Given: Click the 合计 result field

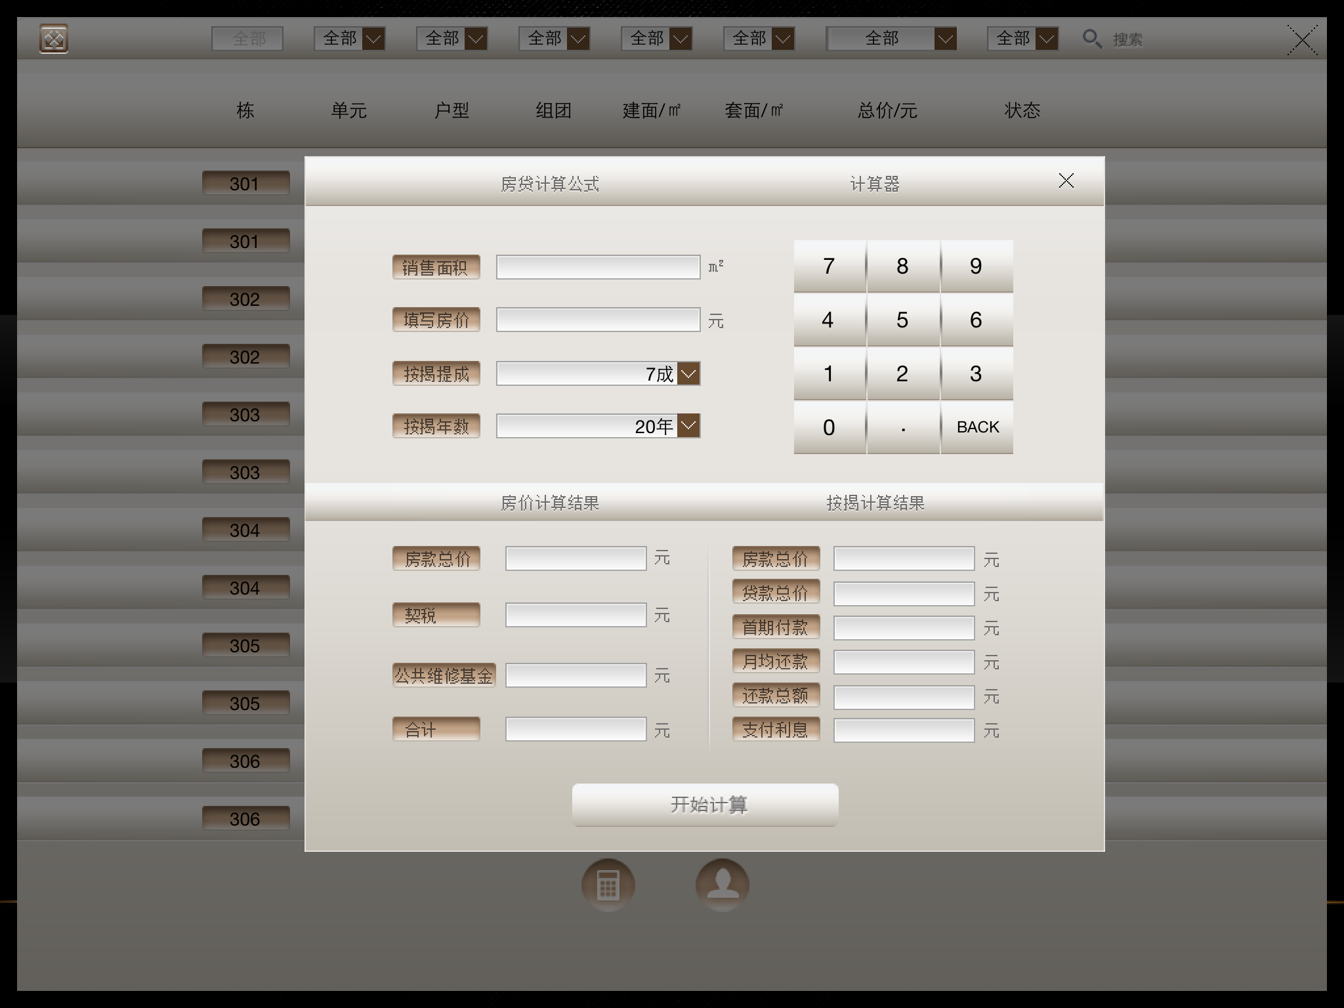Looking at the screenshot, I should [x=576, y=729].
